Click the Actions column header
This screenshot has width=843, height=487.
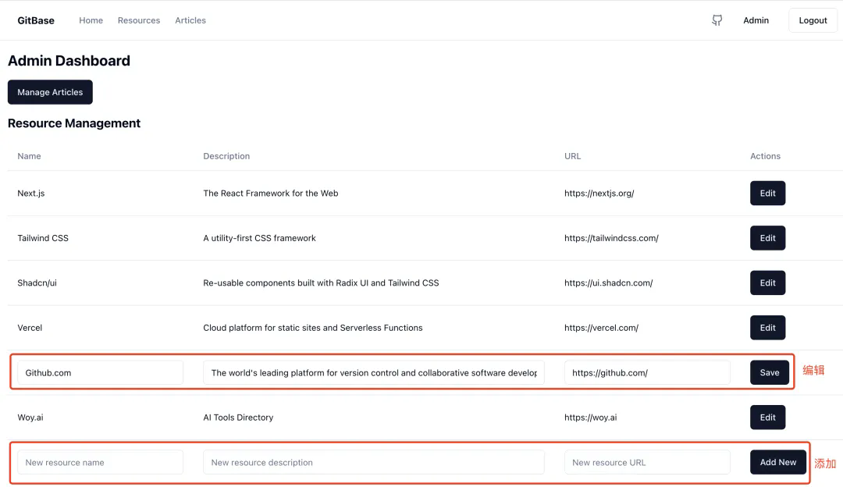(765, 156)
